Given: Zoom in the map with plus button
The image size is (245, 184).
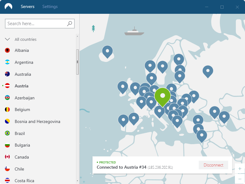Looking at the screenshot, I should click(240, 169).
